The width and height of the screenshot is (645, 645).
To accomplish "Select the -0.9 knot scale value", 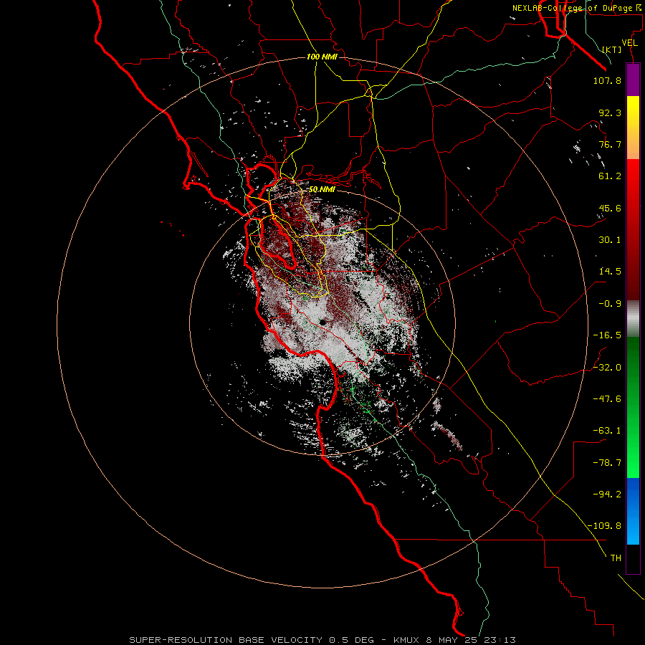I will tap(610, 304).
